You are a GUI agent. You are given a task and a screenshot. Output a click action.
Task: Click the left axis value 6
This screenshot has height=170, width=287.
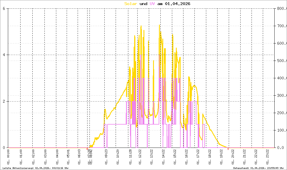click(4, 9)
